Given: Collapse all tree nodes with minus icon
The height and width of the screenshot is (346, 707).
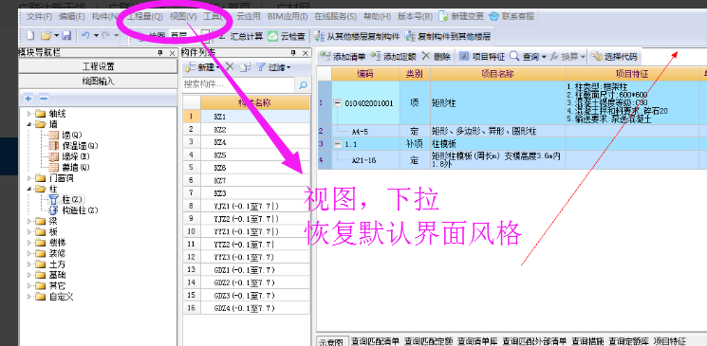Looking at the screenshot, I should [x=44, y=99].
